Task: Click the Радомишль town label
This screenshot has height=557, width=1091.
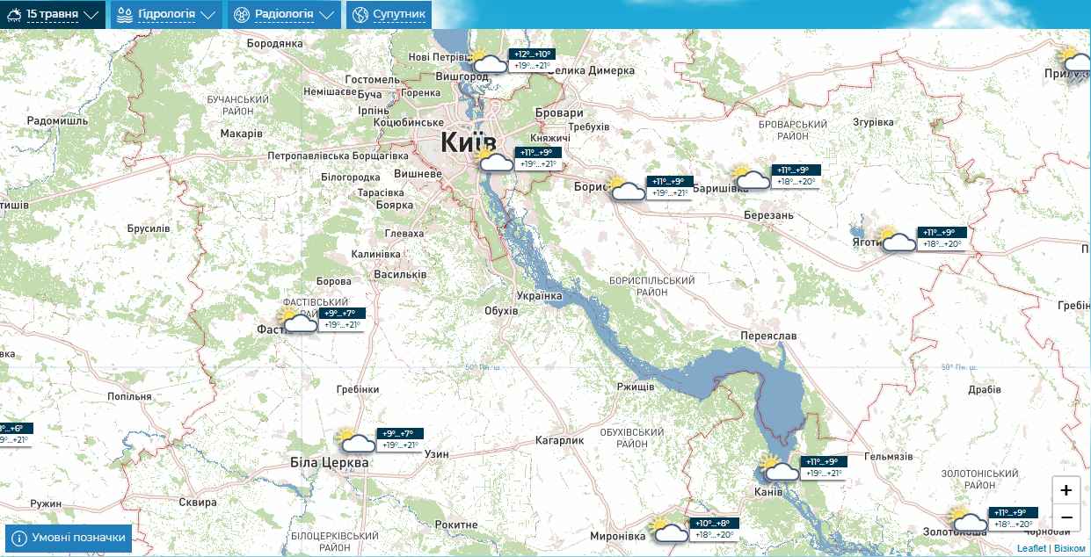Action: pyautogui.click(x=57, y=120)
